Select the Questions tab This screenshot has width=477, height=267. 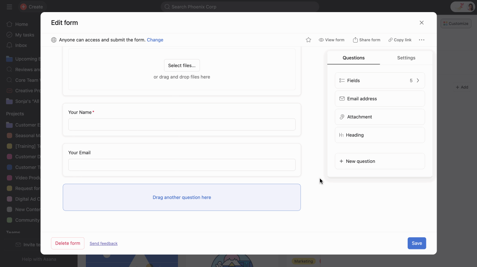pyautogui.click(x=353, y=58)
